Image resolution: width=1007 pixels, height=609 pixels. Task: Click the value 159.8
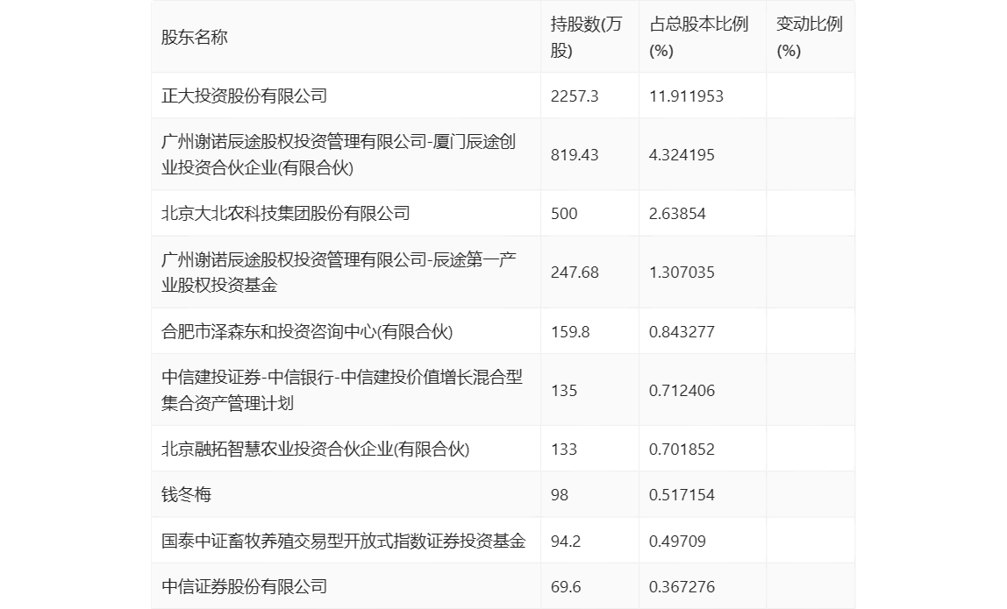click(569, 332)
